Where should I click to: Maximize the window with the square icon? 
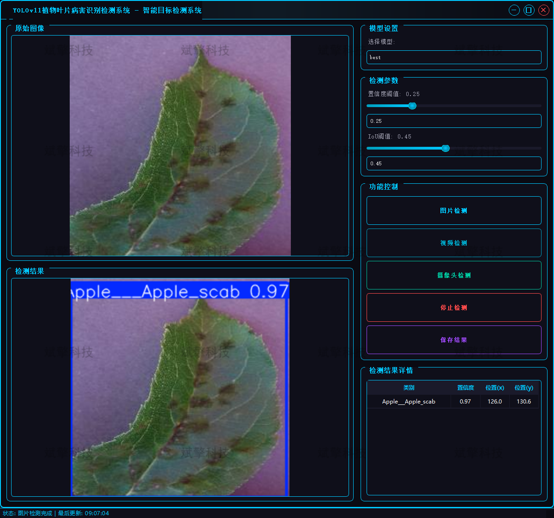529,10
